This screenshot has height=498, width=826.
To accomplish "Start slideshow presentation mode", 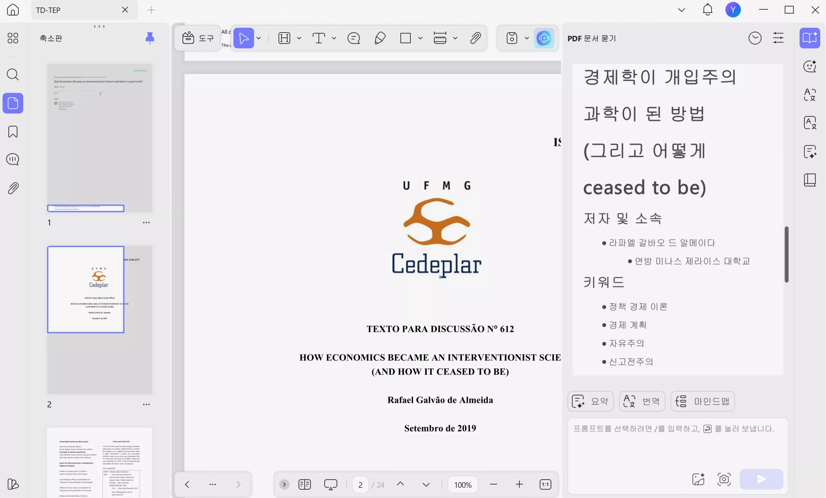I will [330, 484].
